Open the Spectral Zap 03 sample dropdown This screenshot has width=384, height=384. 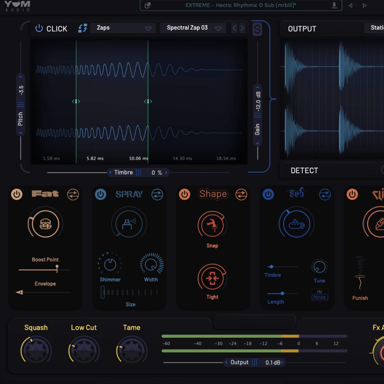pos(193,28)
